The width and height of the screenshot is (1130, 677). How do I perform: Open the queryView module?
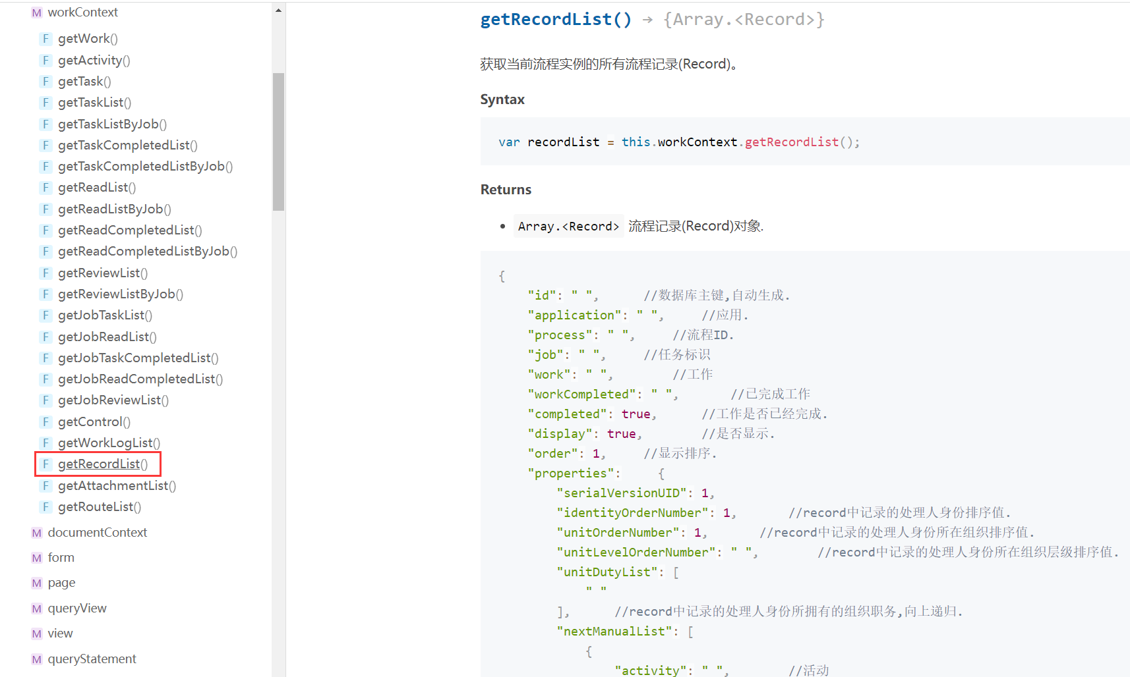click(77, 609)
